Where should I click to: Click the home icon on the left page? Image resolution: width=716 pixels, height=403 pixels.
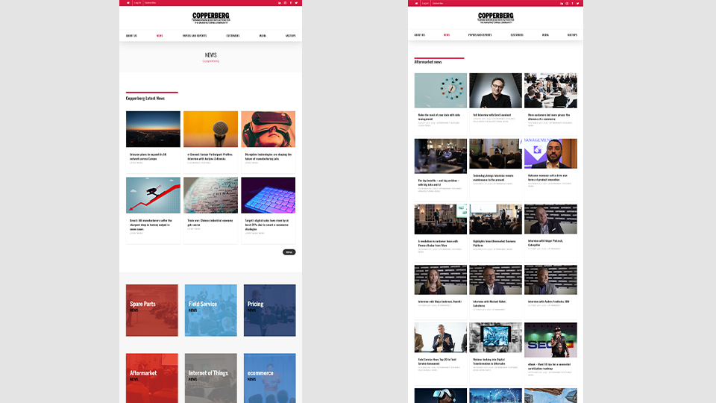(128, 3)
